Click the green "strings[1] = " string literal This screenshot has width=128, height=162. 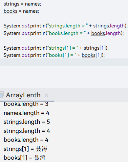63,48
